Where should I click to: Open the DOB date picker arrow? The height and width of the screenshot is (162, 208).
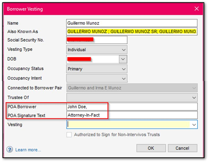click(x=123, y=59)
